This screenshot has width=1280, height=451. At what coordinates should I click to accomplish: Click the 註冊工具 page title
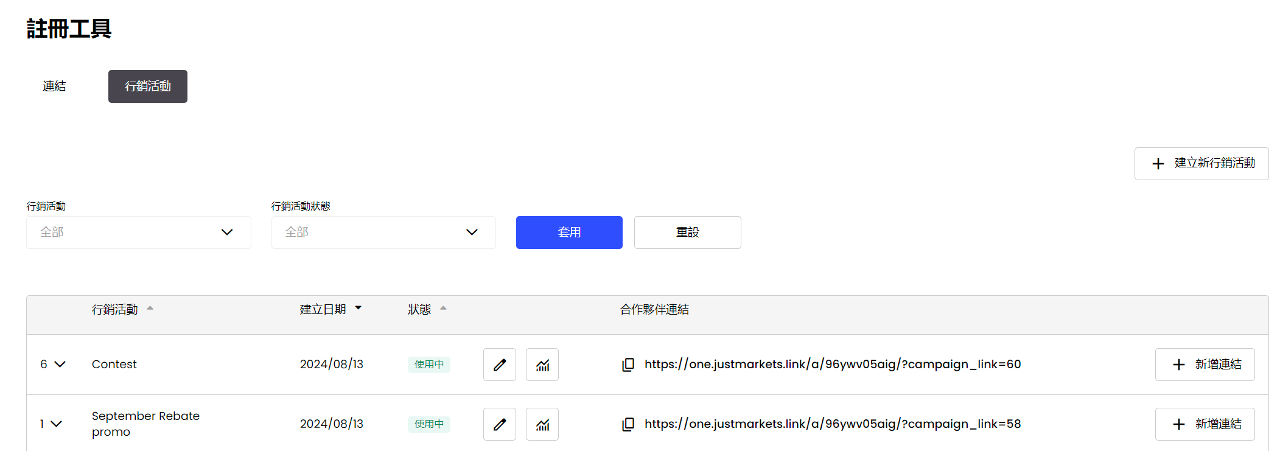click(x=69, y=29)
